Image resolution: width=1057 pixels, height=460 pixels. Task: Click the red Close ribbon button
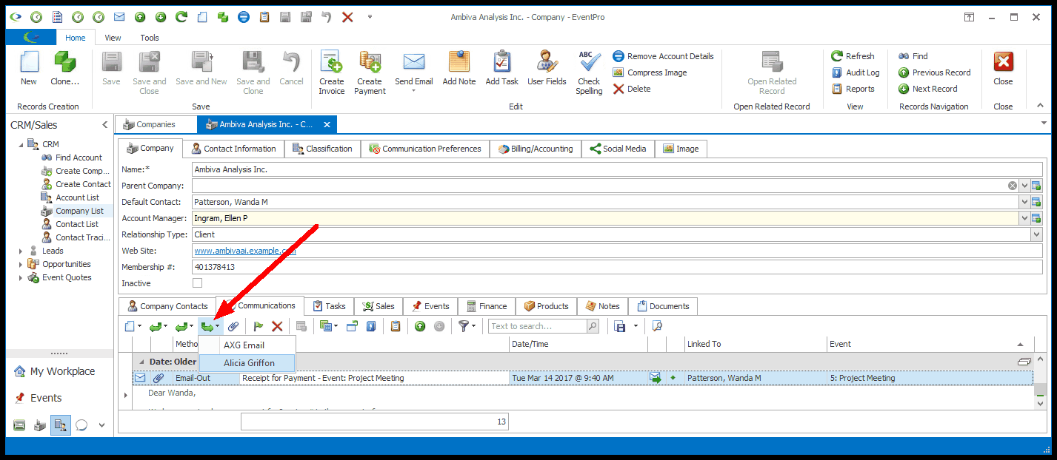tap(1003, 69)
